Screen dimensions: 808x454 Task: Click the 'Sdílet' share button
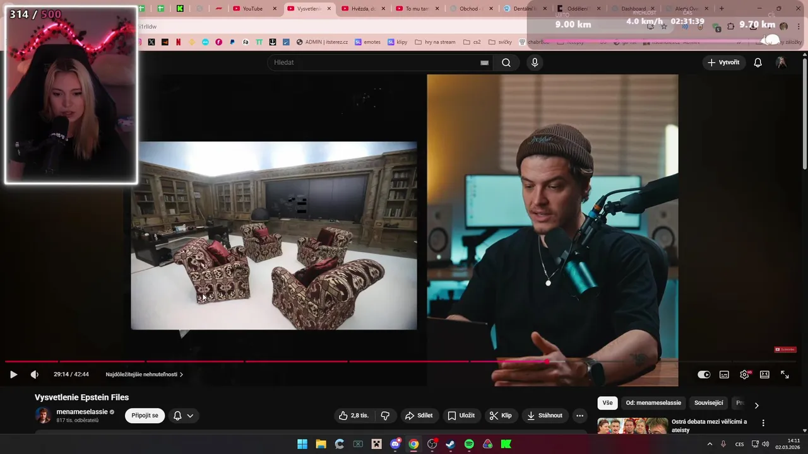point(419,416)
